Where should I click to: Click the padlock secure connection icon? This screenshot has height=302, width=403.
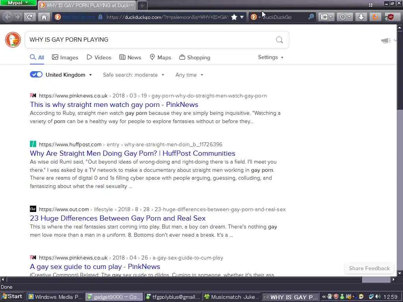[100, 17]
